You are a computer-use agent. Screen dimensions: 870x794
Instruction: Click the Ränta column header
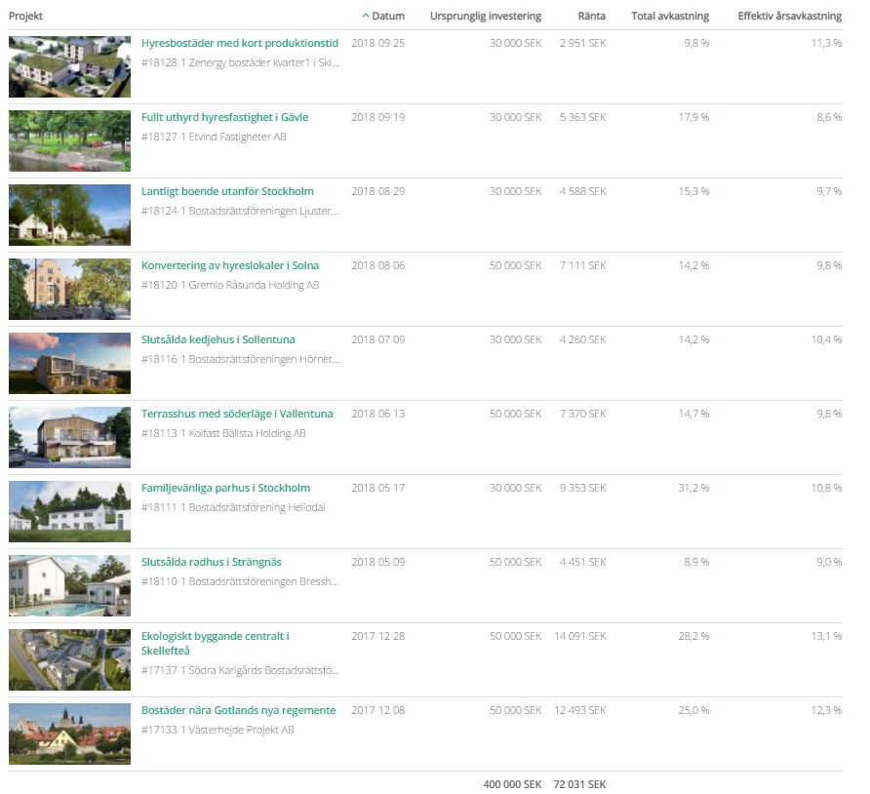point(591,17)
